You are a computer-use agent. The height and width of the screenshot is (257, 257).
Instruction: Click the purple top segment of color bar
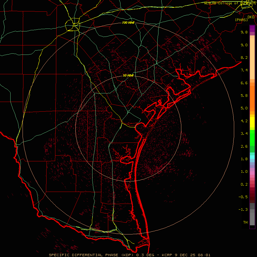[x=252, y=29]
